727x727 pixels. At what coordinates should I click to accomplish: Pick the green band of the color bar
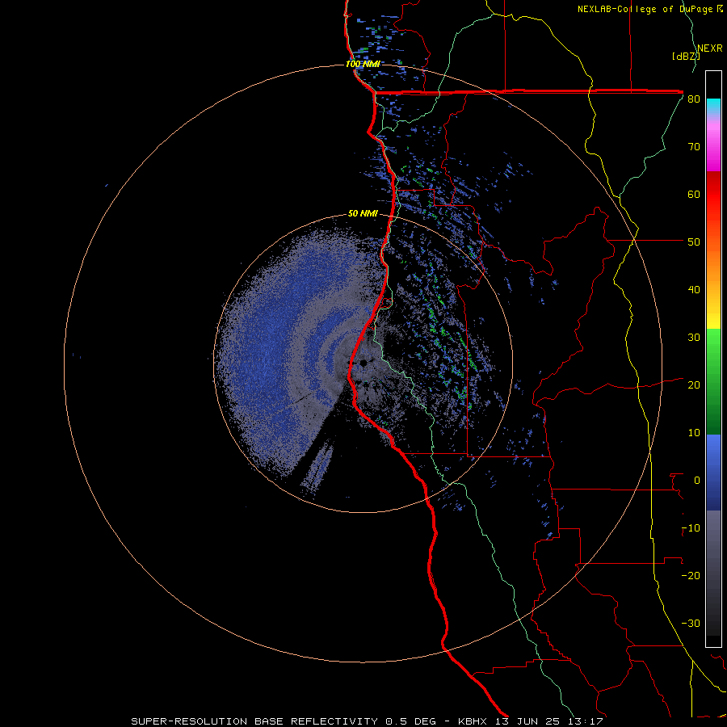[x=713, y=381]
